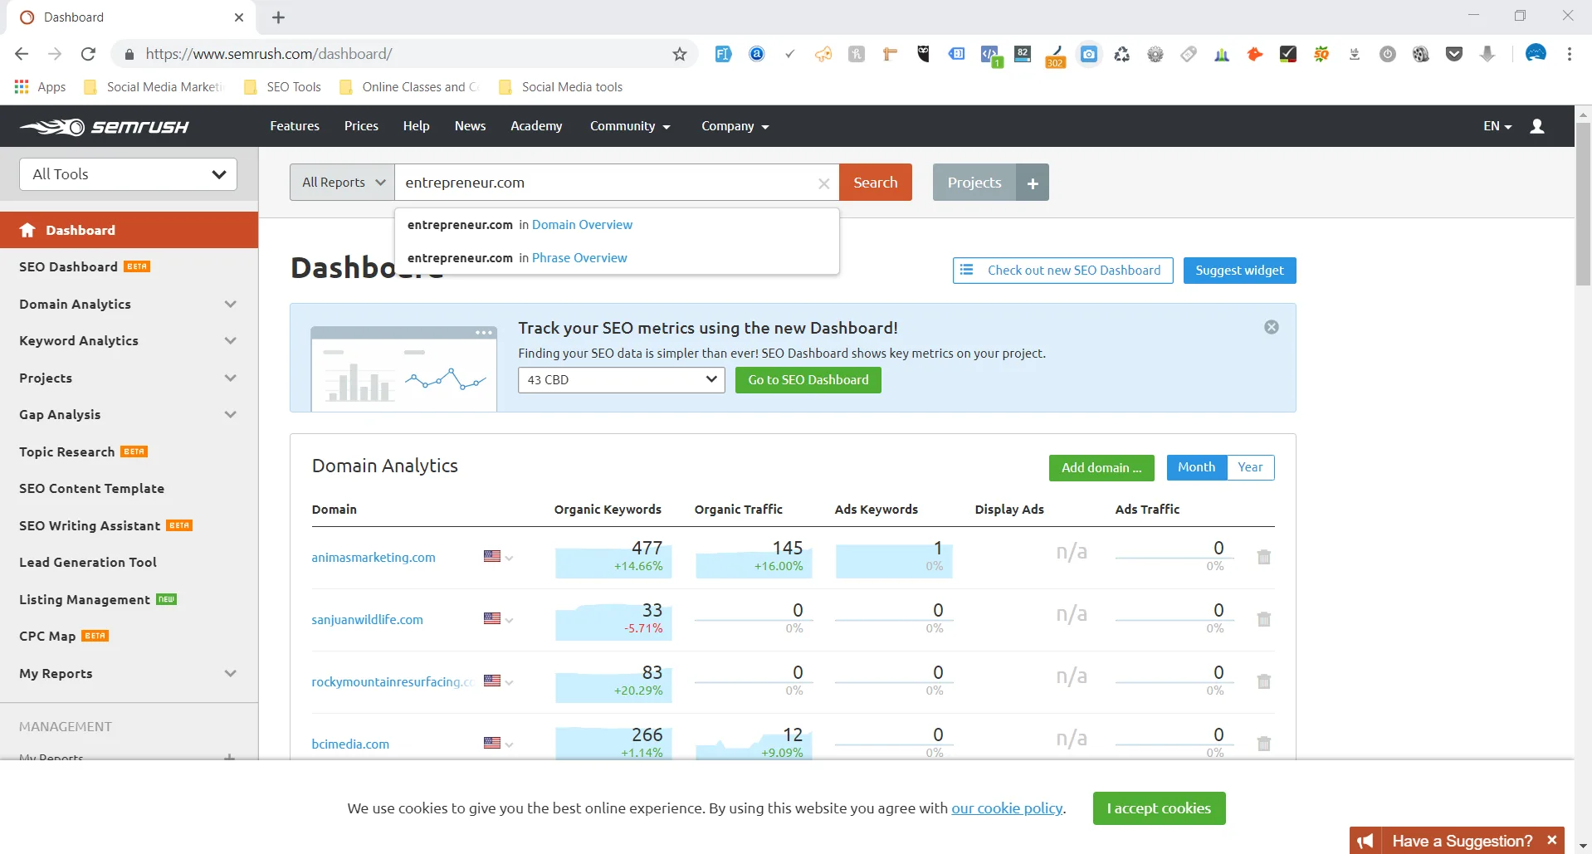The height and width of the screenshot is (854, 1592).
Task: Select the Month view toggle
Action: pyautogui.click(x=1196, y=467)
